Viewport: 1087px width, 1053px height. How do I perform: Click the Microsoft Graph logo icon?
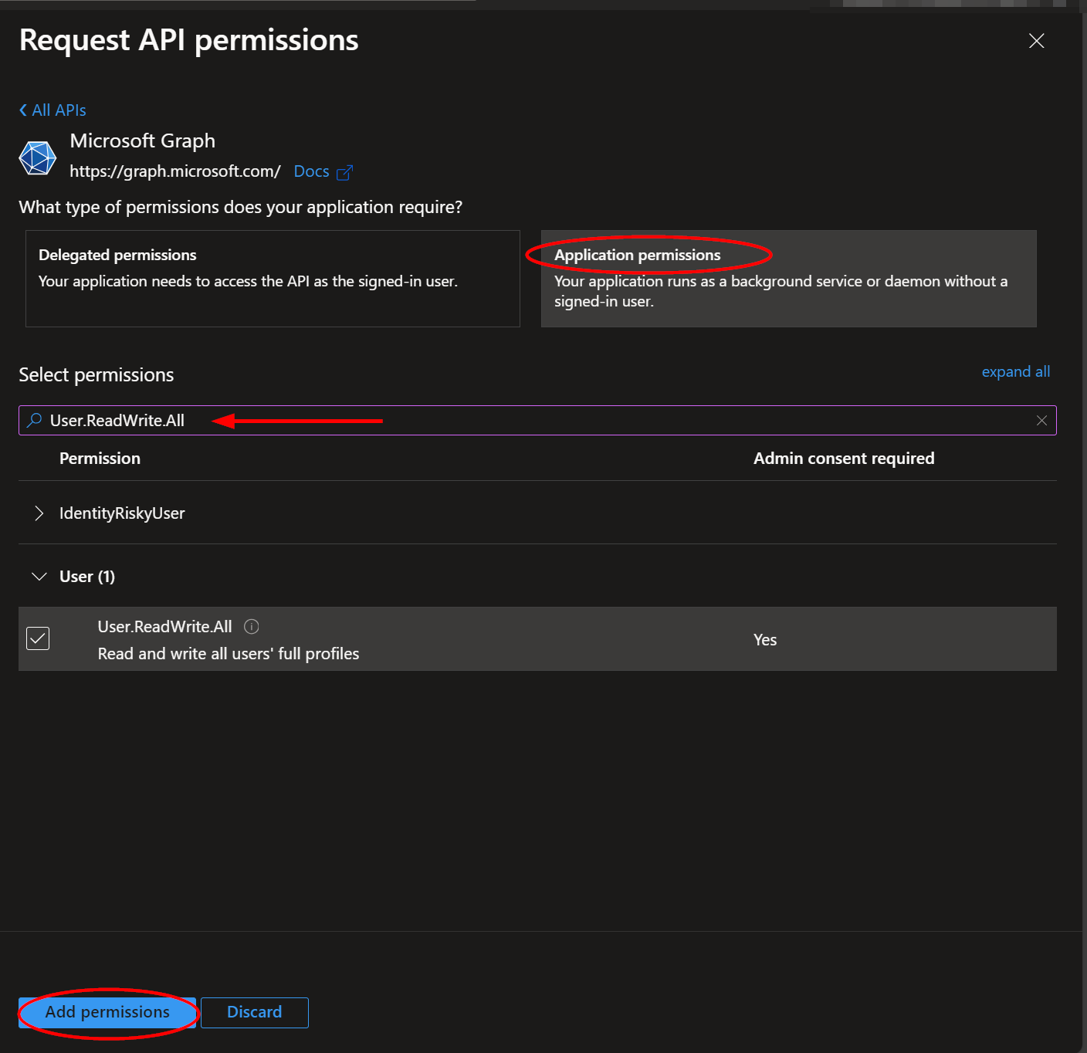pyautogui.click(x=37, y=157)
